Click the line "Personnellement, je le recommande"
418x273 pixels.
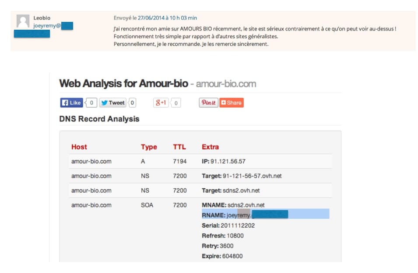tap(191, 44)
